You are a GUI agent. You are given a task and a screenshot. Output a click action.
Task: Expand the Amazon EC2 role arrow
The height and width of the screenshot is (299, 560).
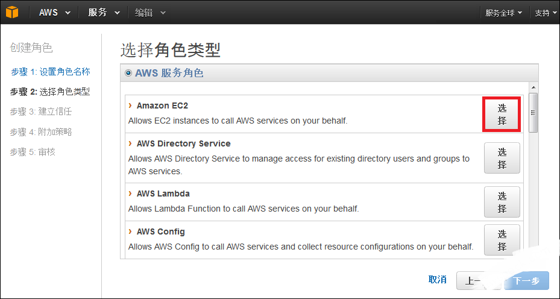coord(130,105)
